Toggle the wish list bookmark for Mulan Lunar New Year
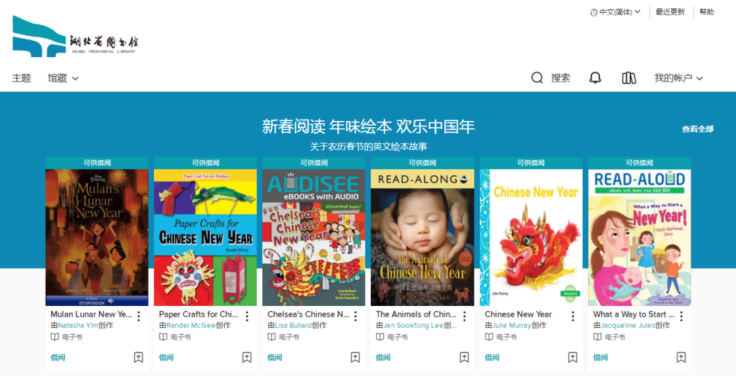The height and width of the screenshot is (376, 736). point(138,357)
